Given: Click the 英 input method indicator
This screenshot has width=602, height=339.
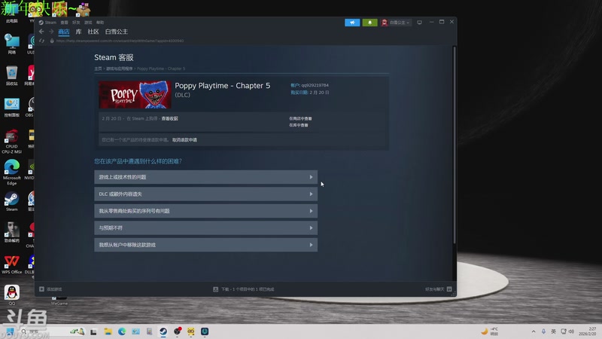Looking at the screenshot, I should click(x=553, y=331).
